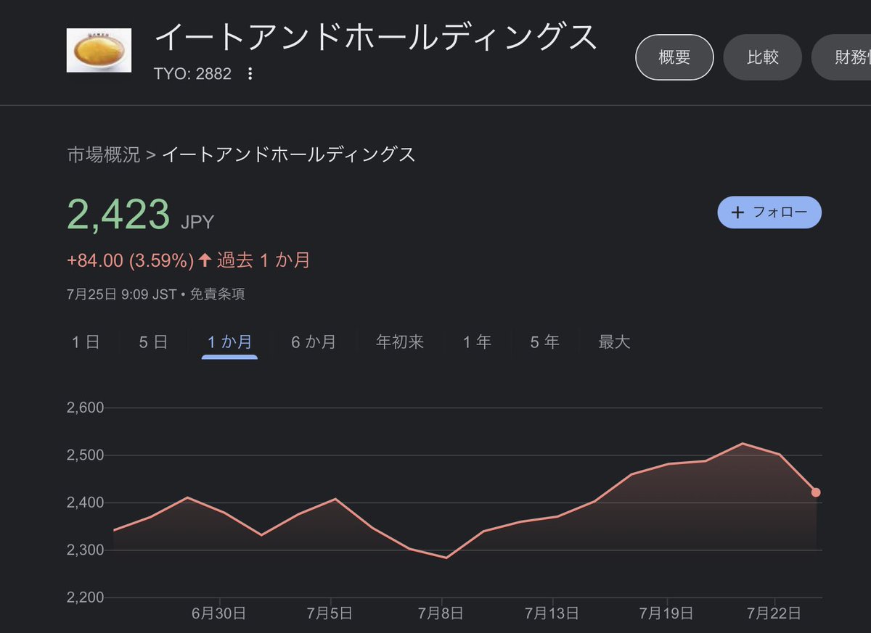
Task: Select the 5年 chart range
Action: [x=544, y=342]
